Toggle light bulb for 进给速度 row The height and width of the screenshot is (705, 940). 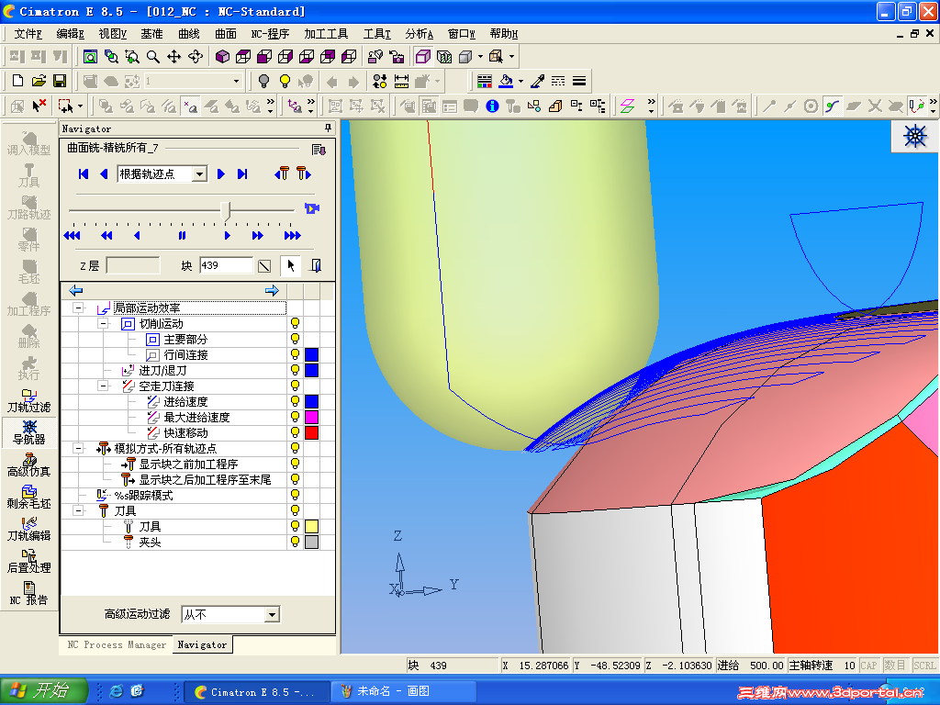click(x=295, y=402)
